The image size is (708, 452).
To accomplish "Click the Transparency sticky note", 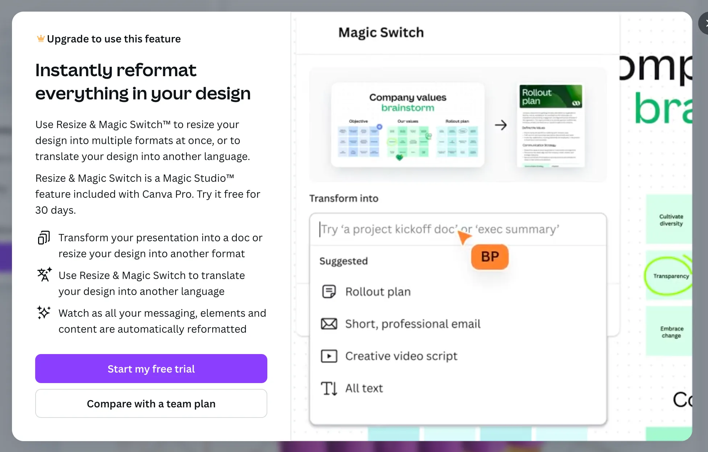I will tap(669, 276).
